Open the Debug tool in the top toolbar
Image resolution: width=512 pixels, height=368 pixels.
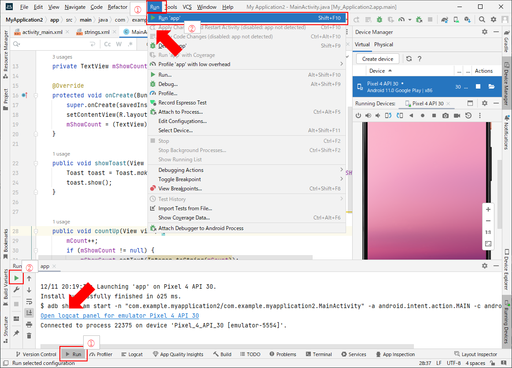379,20
